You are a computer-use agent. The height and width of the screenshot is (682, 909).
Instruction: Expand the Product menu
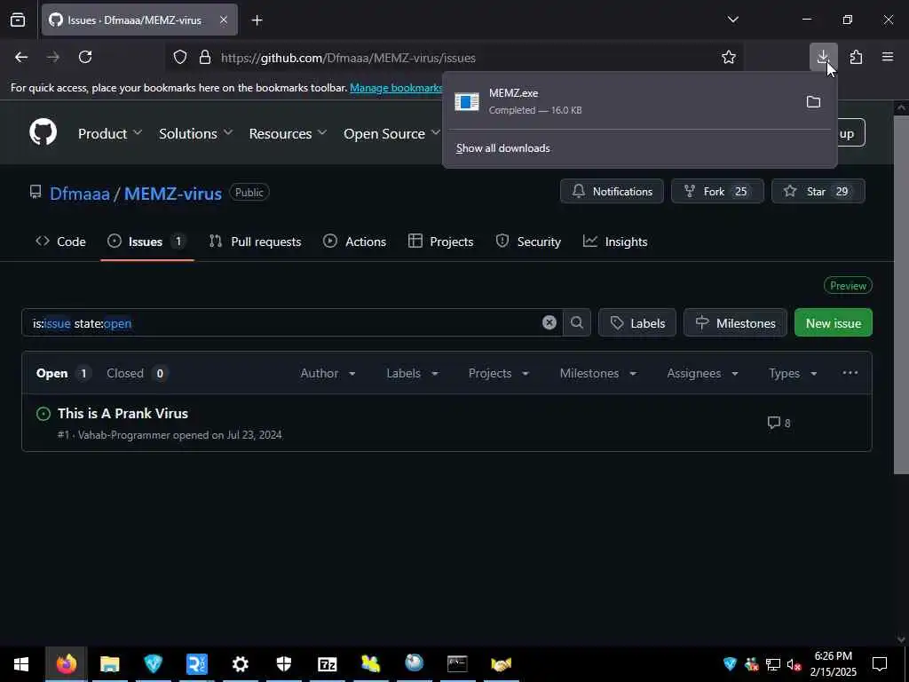(109, 133)
